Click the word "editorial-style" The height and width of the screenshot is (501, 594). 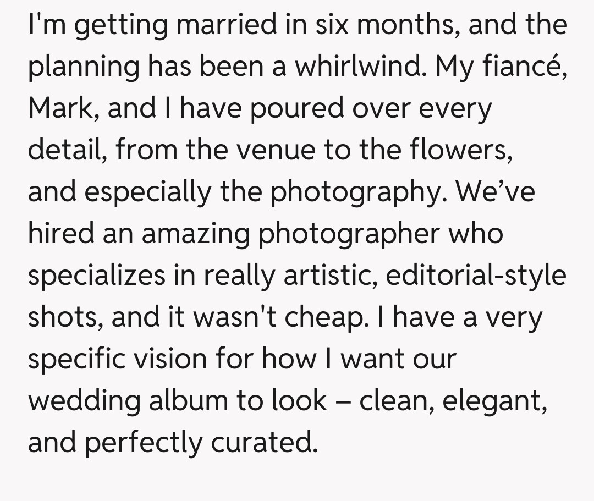pos(476,276)
